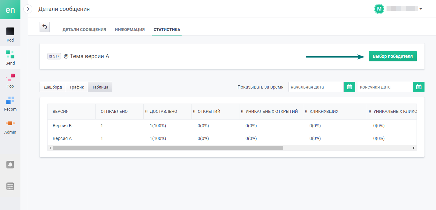Focus the начальная дата input field
436x210 pixels.
click(x=316, y=87)
